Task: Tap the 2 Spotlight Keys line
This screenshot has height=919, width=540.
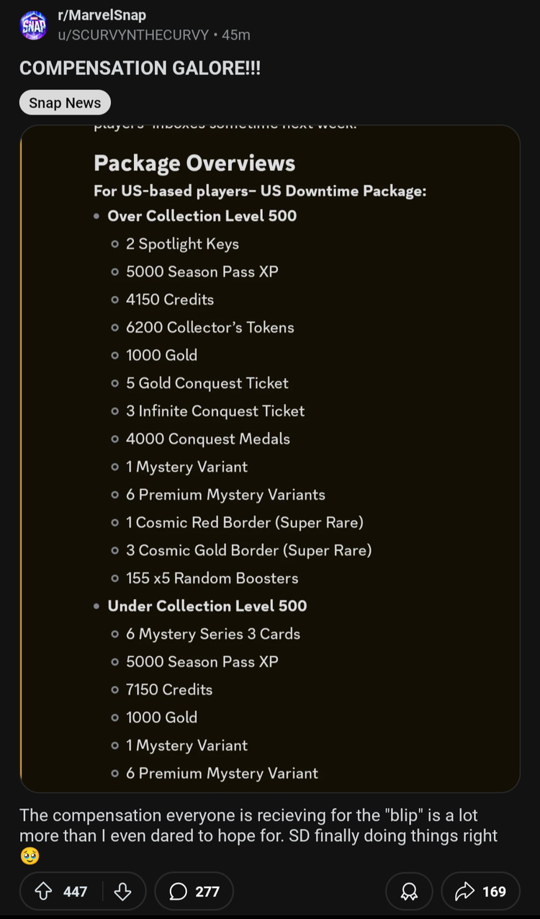Action: coord(182,244)
